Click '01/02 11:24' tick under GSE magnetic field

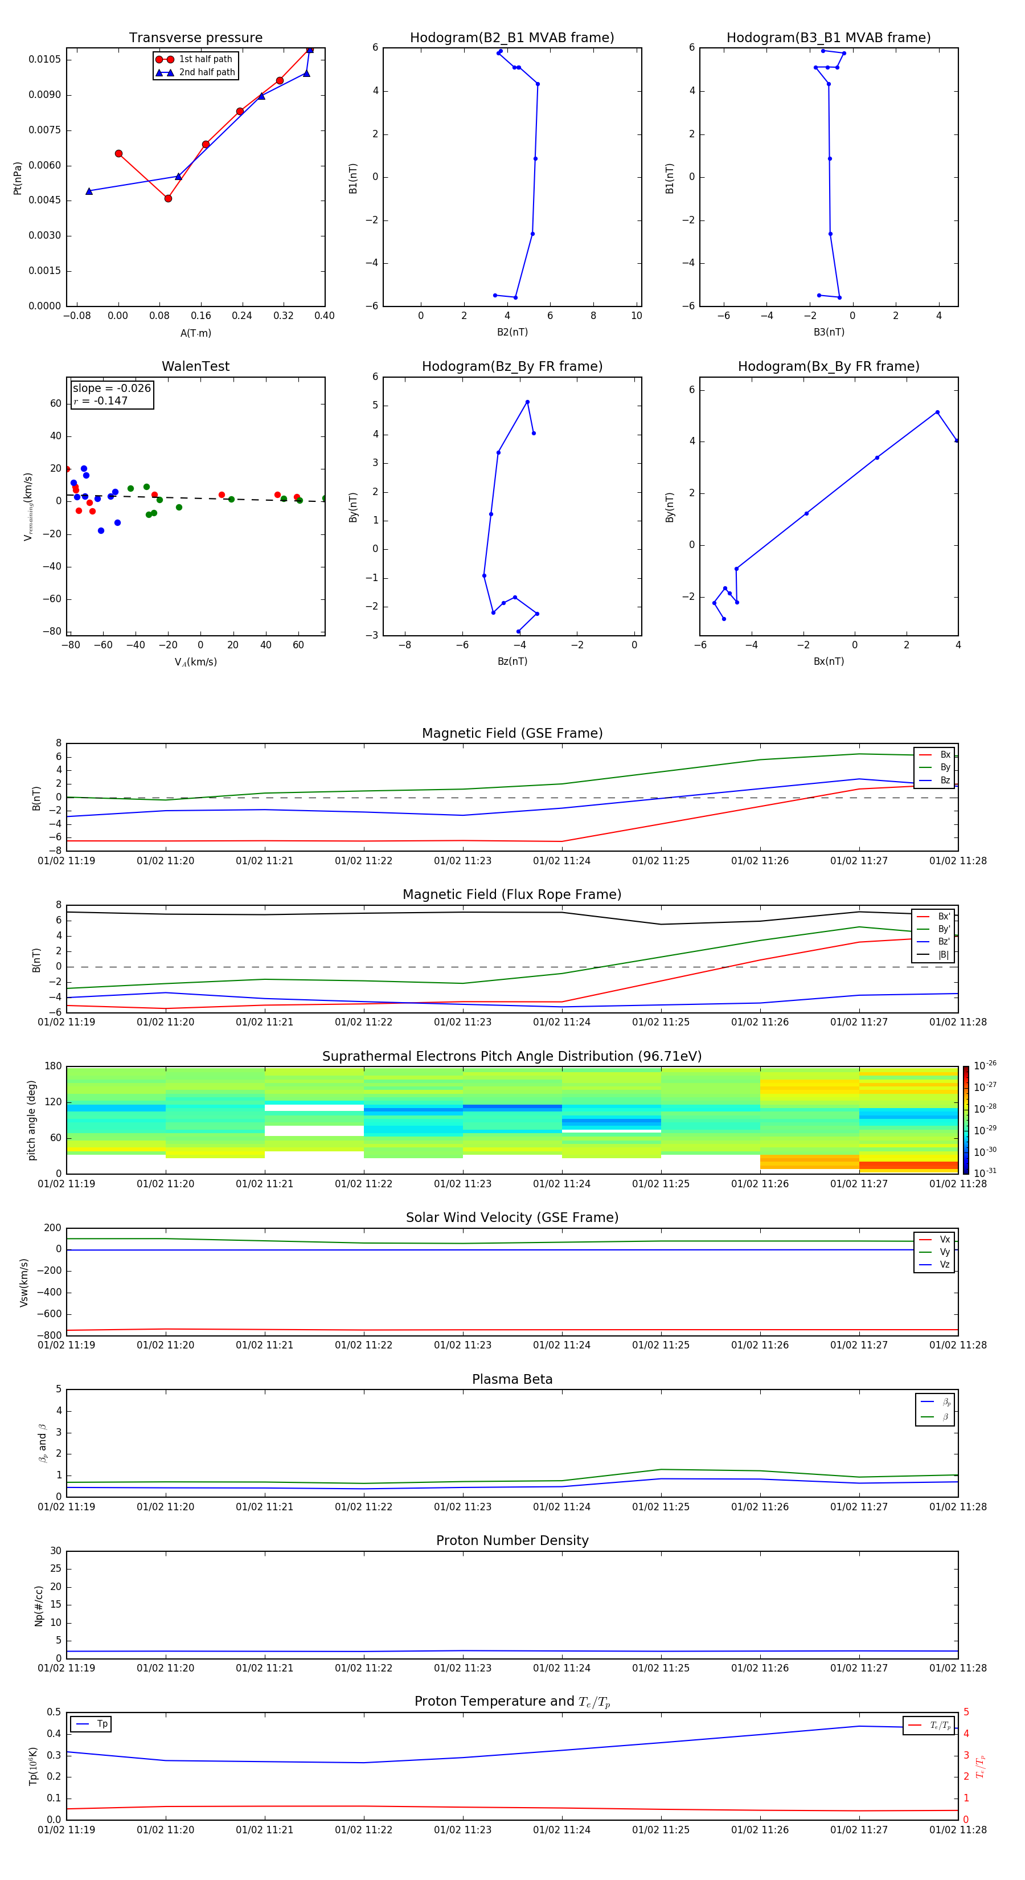coord(561,860)
